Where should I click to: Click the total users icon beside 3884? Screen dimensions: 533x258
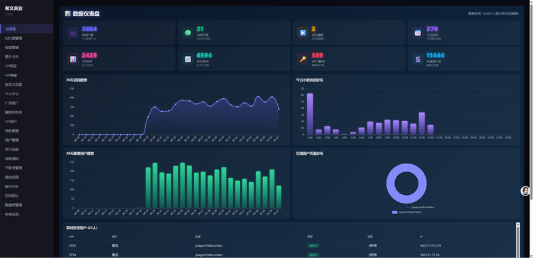(x=73, y=33)
